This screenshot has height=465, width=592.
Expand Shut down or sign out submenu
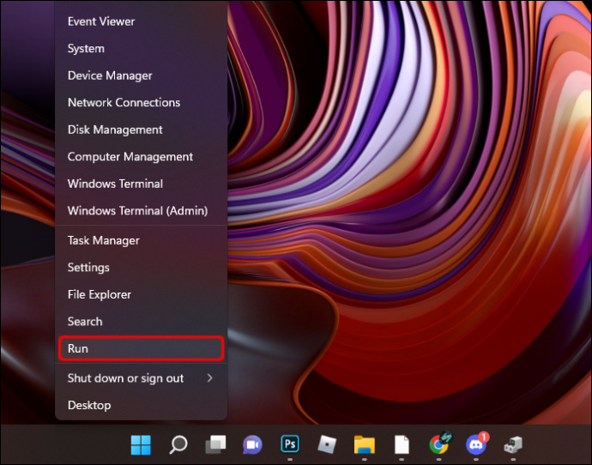[x=142, y=378]
